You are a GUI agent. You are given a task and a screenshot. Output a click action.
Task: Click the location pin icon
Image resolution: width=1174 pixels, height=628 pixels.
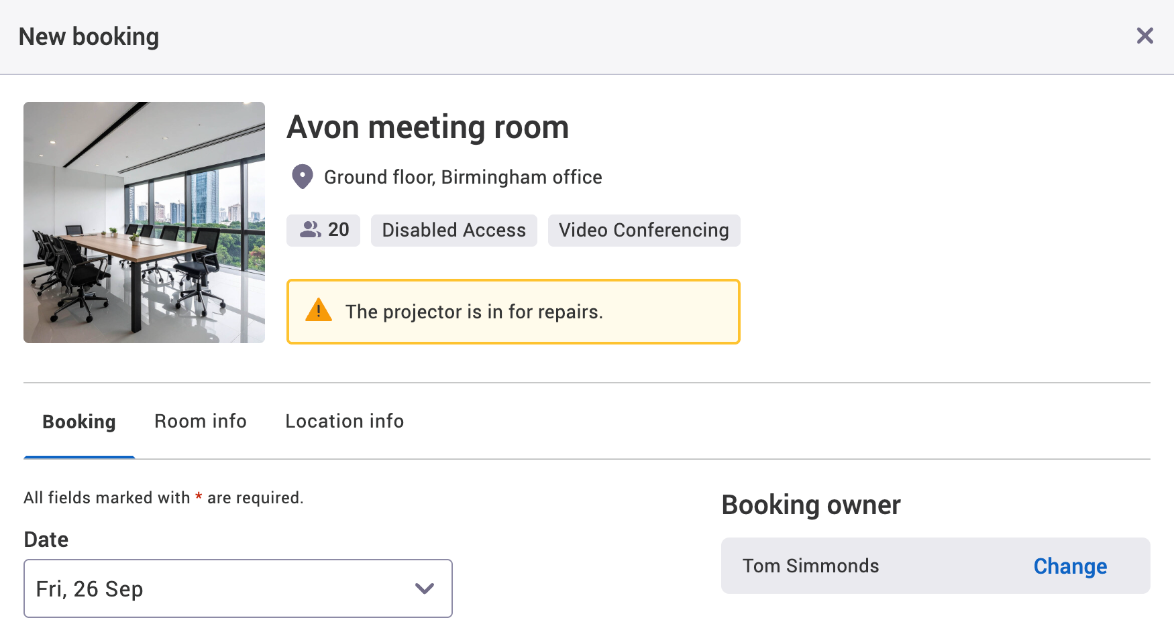[302, 176]
